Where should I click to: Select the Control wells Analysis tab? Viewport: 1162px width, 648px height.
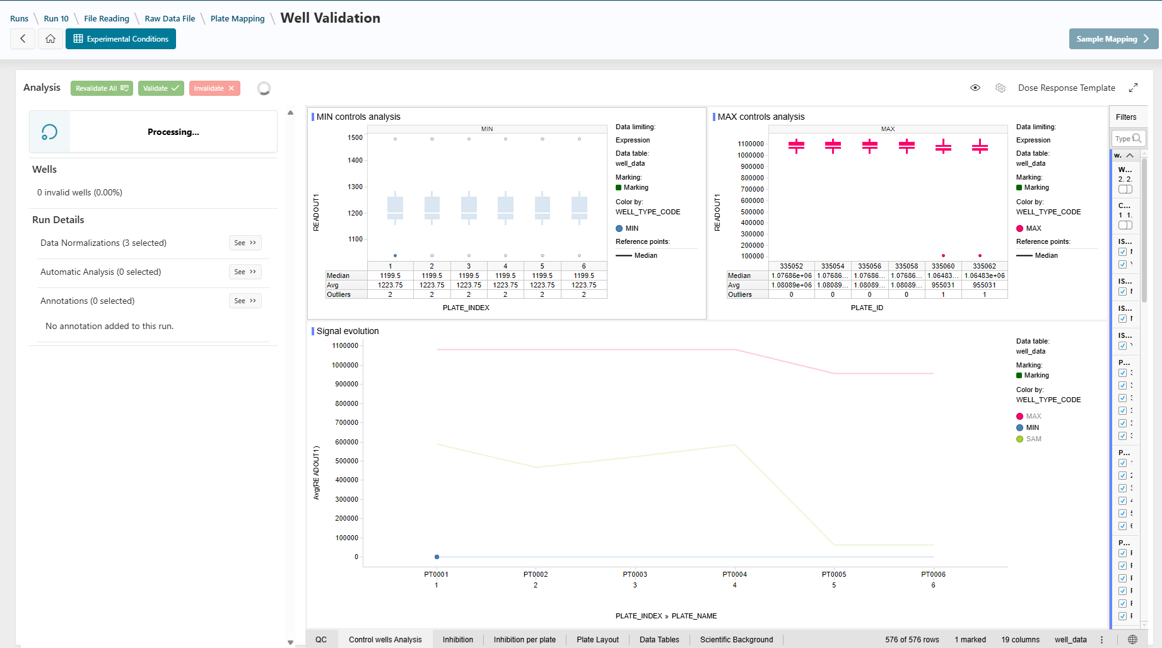coord(385,639)
